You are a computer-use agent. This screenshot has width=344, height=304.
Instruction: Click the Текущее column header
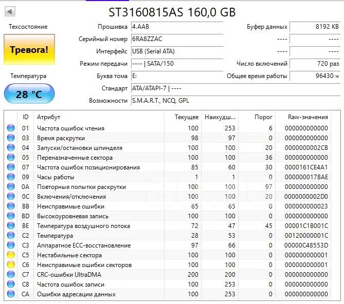pos(183,117)
